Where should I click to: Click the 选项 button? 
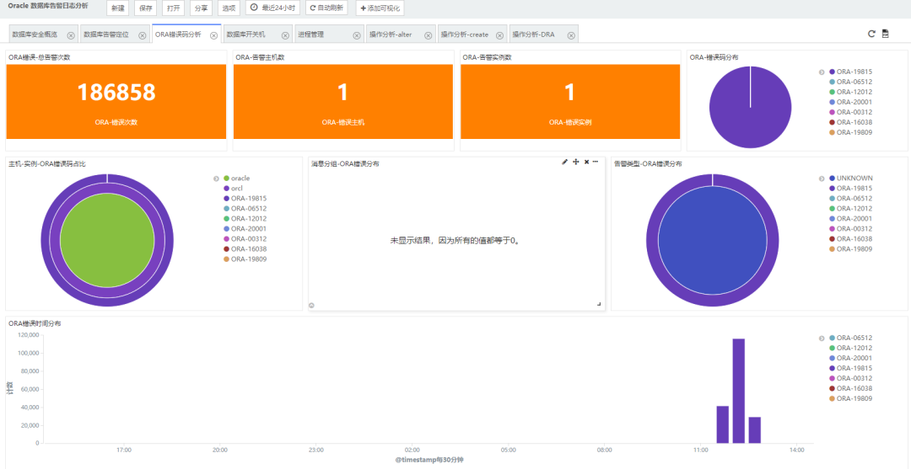click(x=229, y=8)
